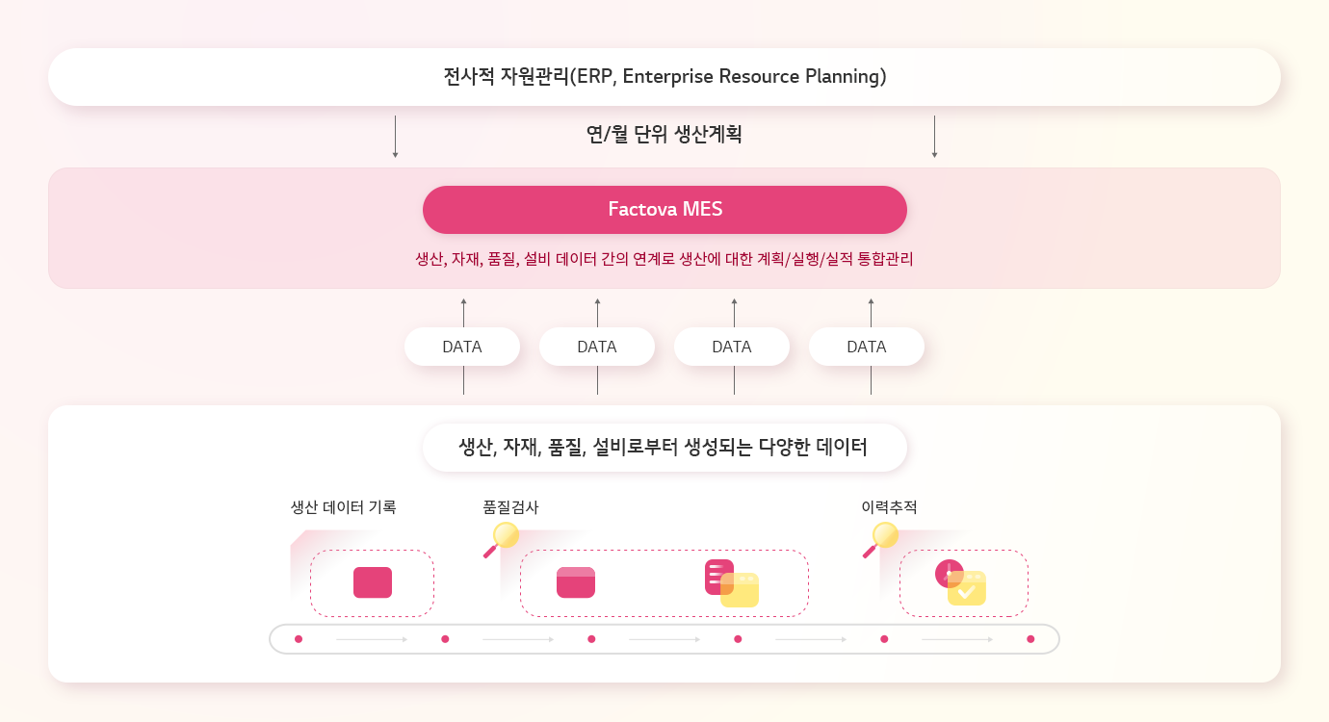Click the first DATA pill
1329x722 pixels.
point(462,347)
